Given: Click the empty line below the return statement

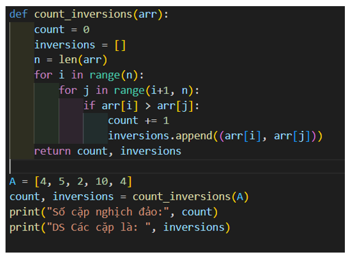Looking at the screenshot, I should (177, 167).
